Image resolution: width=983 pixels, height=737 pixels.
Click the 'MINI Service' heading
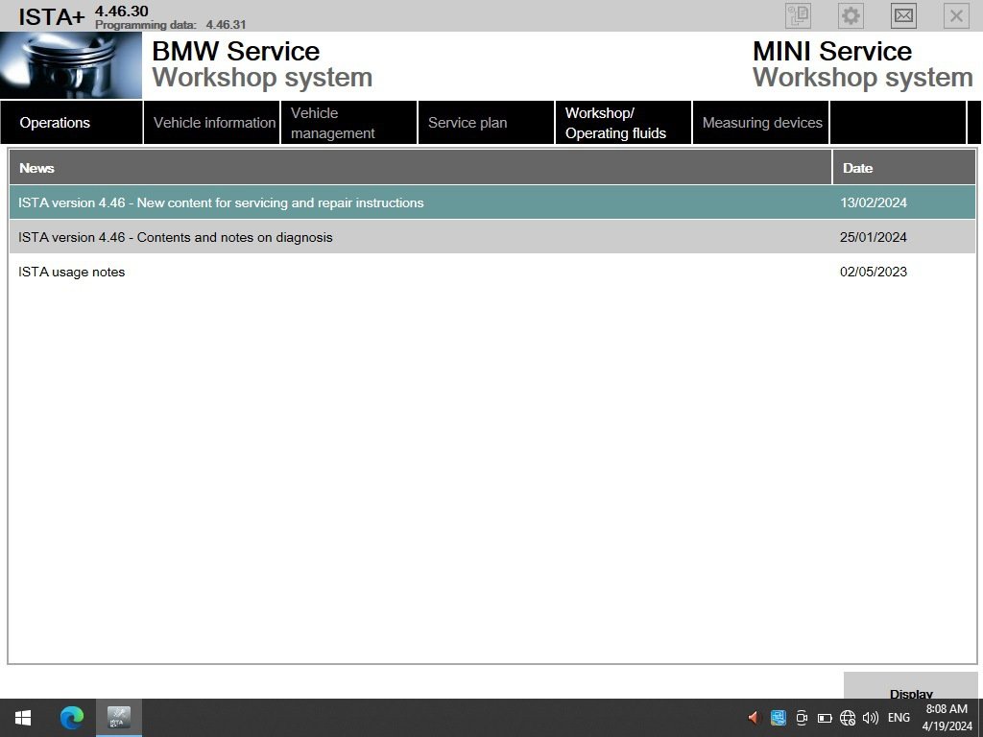point(832,52)
